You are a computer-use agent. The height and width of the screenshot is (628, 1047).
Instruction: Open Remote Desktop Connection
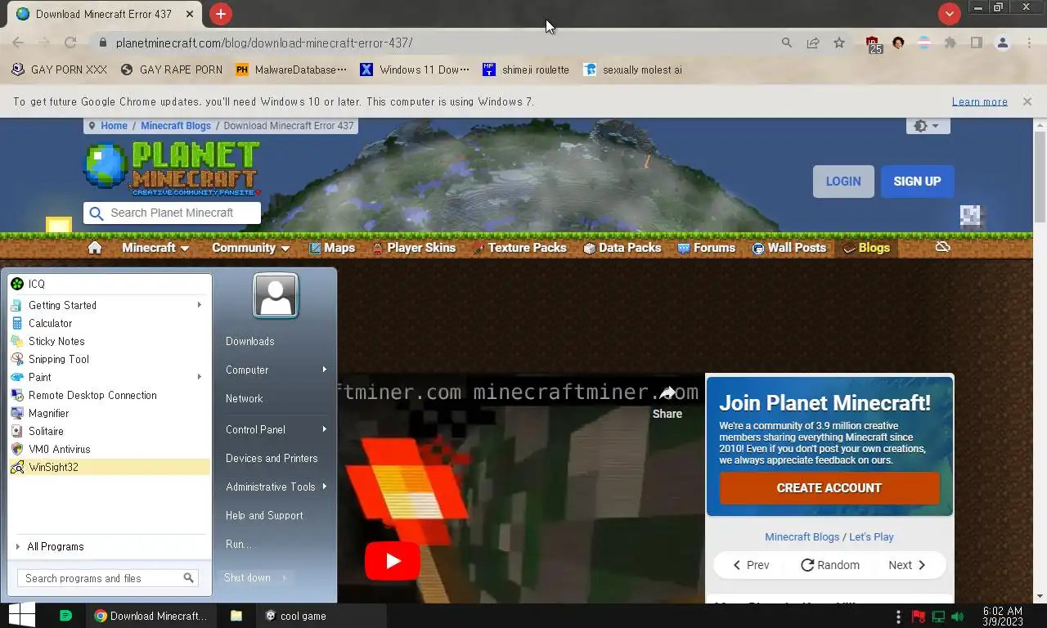110,395
